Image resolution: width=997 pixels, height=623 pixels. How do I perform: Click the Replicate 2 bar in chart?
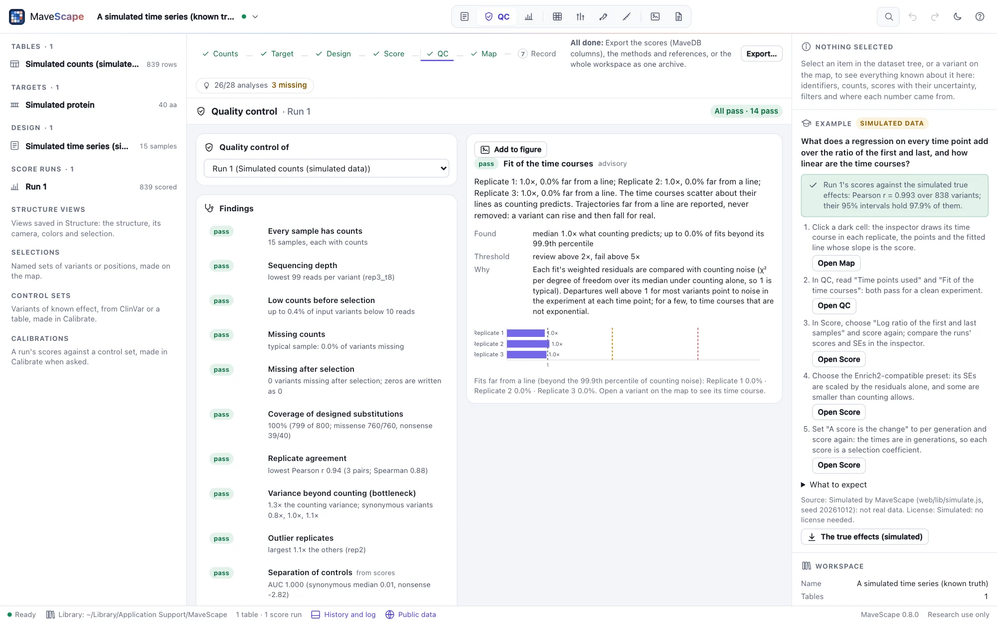(528, 344)
